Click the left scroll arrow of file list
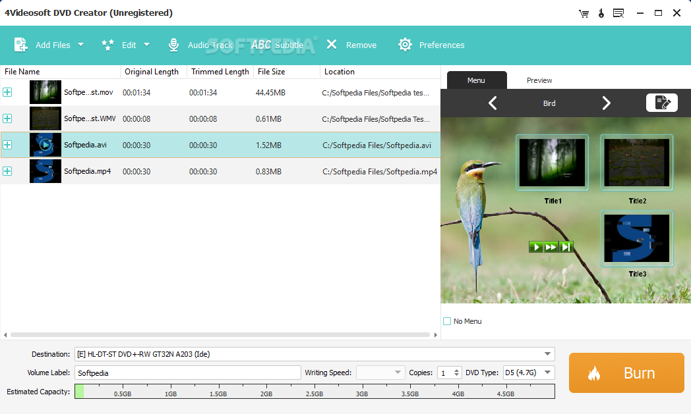The width and height of the screenshot is (691, 414). coord(5,335)
